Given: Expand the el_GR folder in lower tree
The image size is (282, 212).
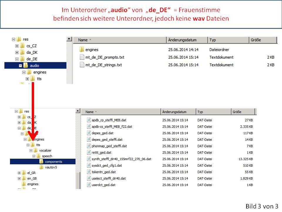Looking at the screenshot, I should pos(19,173).
